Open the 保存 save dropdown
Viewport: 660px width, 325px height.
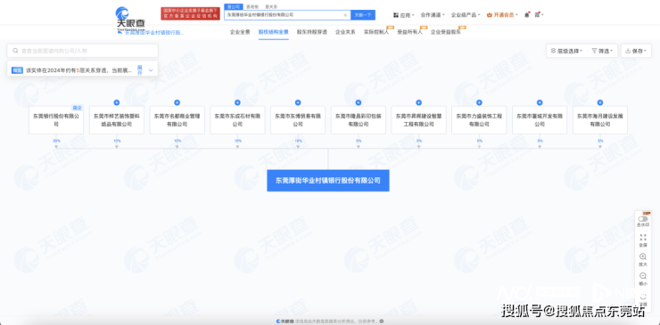[636, 51]
